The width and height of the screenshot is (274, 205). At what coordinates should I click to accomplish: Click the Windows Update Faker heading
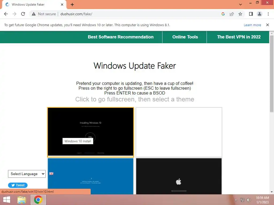135,66
